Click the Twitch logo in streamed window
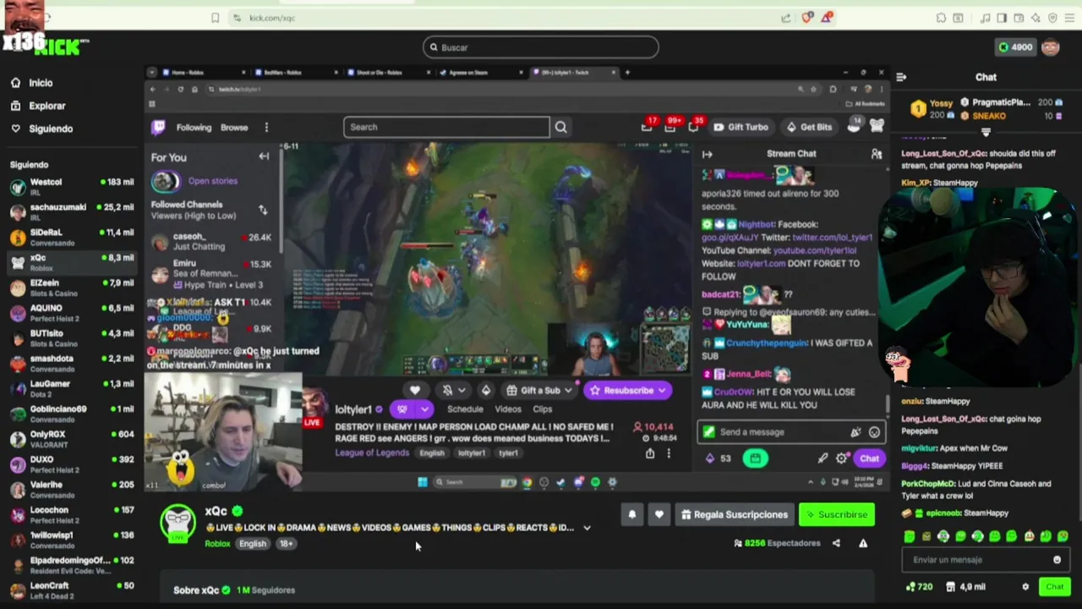 pos(158,127)
